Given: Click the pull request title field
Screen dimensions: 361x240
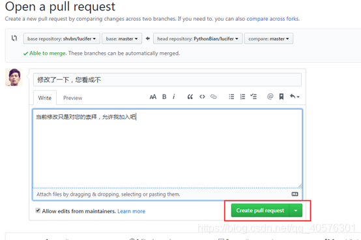Looking at the screenshot, I should (167, 80).
